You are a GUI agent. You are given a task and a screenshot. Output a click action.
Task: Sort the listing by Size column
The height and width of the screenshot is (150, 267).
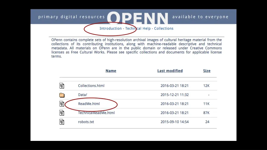[207, 71]
